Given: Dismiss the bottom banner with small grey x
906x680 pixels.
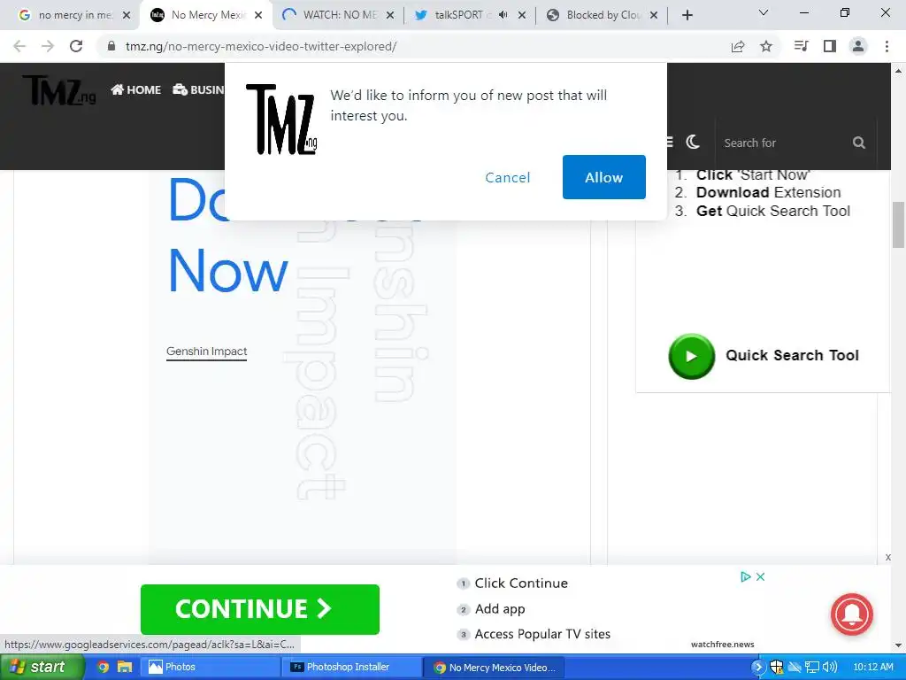Looking at the screenshot, I should (888, 558).
